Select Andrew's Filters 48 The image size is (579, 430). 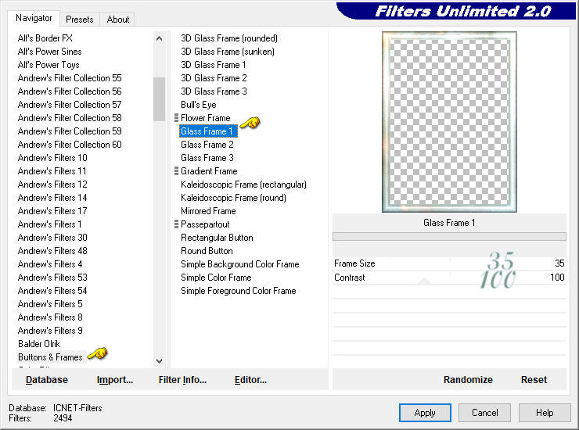[52, 251]
